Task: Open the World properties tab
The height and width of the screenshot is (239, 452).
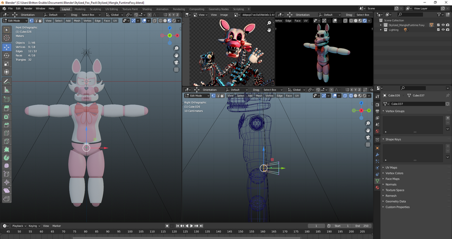Action: [x=377, y=131]
